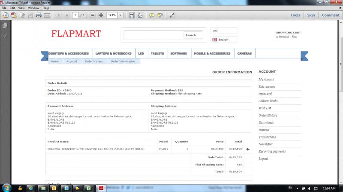This screenshot has width=343, height=192.
Task: Click the Fit one full page icon
Action: tap(140, 15)
